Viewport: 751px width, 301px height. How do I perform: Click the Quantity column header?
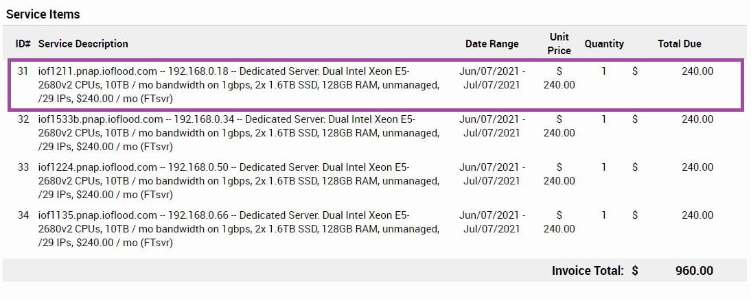[604, 44]
